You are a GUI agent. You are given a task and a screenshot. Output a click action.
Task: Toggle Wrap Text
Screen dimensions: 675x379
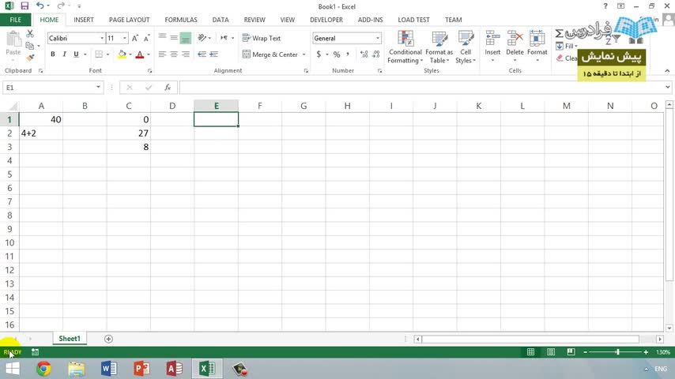[262, 38]
